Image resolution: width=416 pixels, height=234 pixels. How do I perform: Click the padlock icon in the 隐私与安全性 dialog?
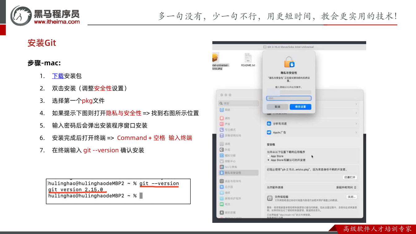tap(289, 62)
